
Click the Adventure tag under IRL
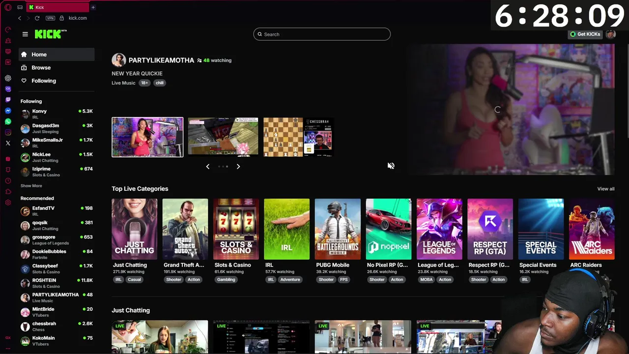[x=290, y=280]
